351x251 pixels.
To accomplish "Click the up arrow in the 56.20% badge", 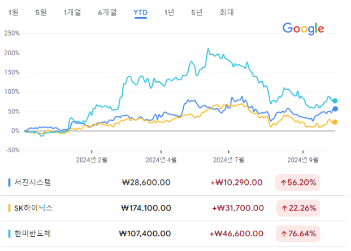I will click(x=284, y=183).
